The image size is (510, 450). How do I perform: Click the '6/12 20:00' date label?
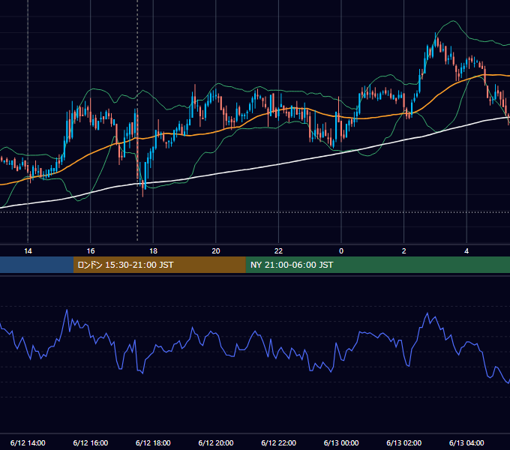tap(216, 442)
